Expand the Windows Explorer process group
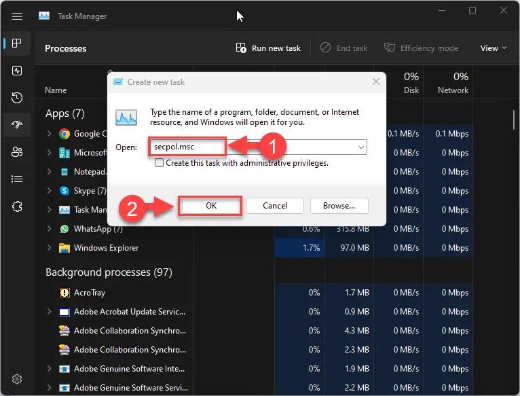520x396 pixels. (49, 248)
